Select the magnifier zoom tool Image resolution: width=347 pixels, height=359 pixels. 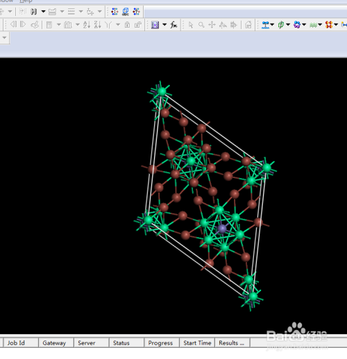(201, 25)
